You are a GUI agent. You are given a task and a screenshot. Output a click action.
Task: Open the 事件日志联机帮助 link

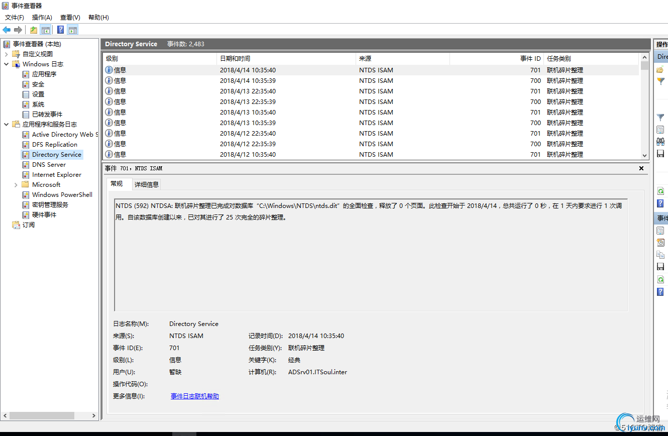pyautogui.click(x=195, y=396)
